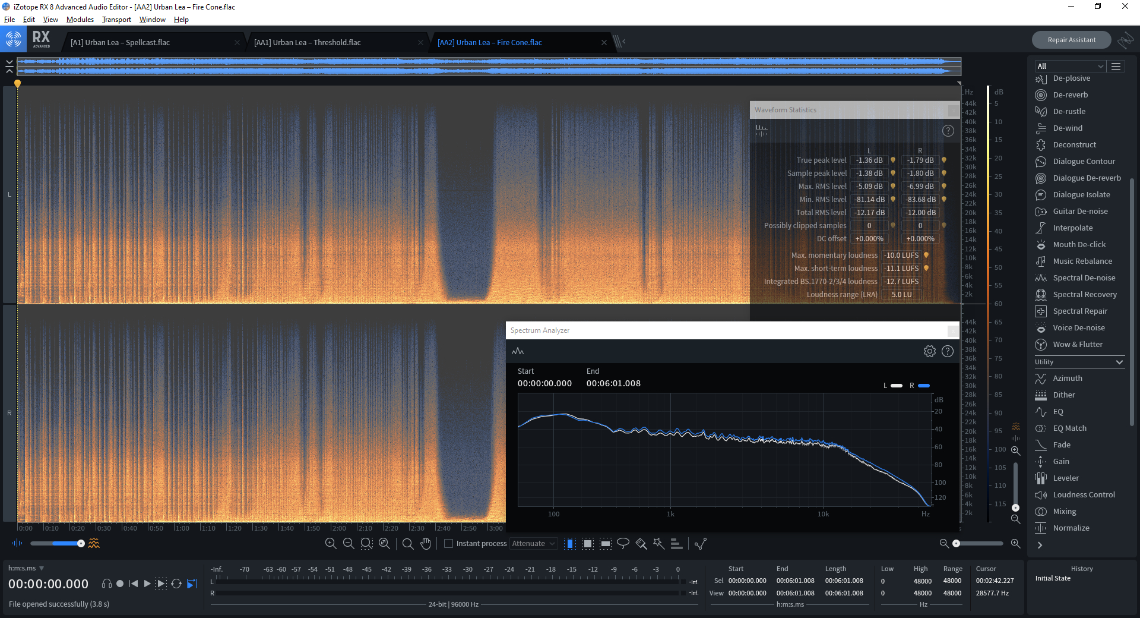
Task: Open the Mouth De-click module
Action: [1079, 245]
